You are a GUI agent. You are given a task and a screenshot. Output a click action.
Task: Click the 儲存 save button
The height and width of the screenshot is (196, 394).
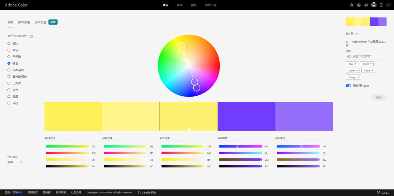coord(379,97)
